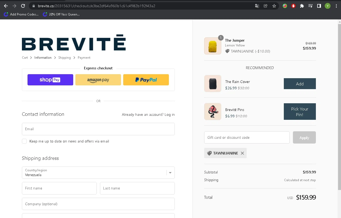Open the Chrome profile avatar Y

coord(328,6)
